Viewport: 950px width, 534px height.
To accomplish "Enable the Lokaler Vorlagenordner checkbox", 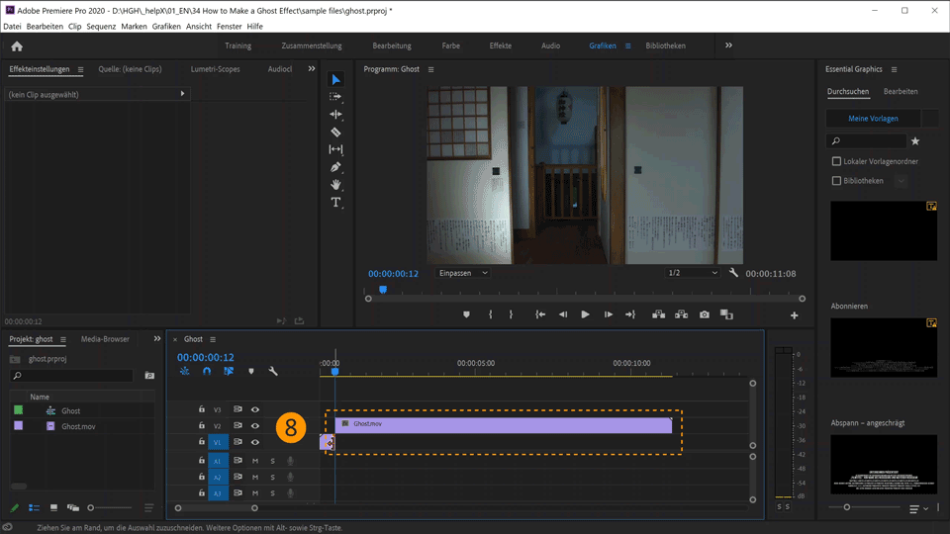I will pos(836,161).
